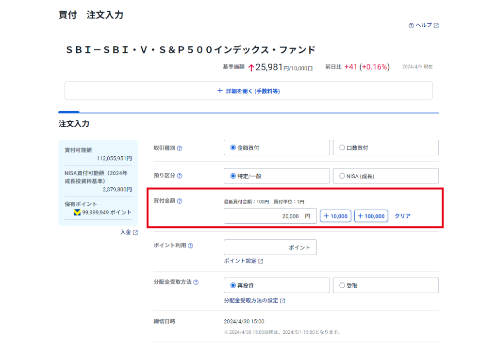The width and height of the screenshot is (497, 346).
Task: Click the ポイント利用 input field
Action: coord(270,247)
